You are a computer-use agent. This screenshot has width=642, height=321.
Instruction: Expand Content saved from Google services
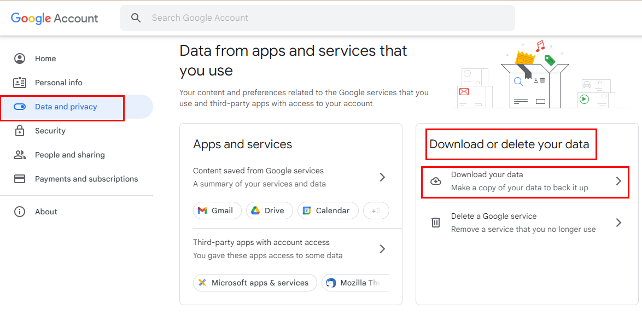pos(382,177)
